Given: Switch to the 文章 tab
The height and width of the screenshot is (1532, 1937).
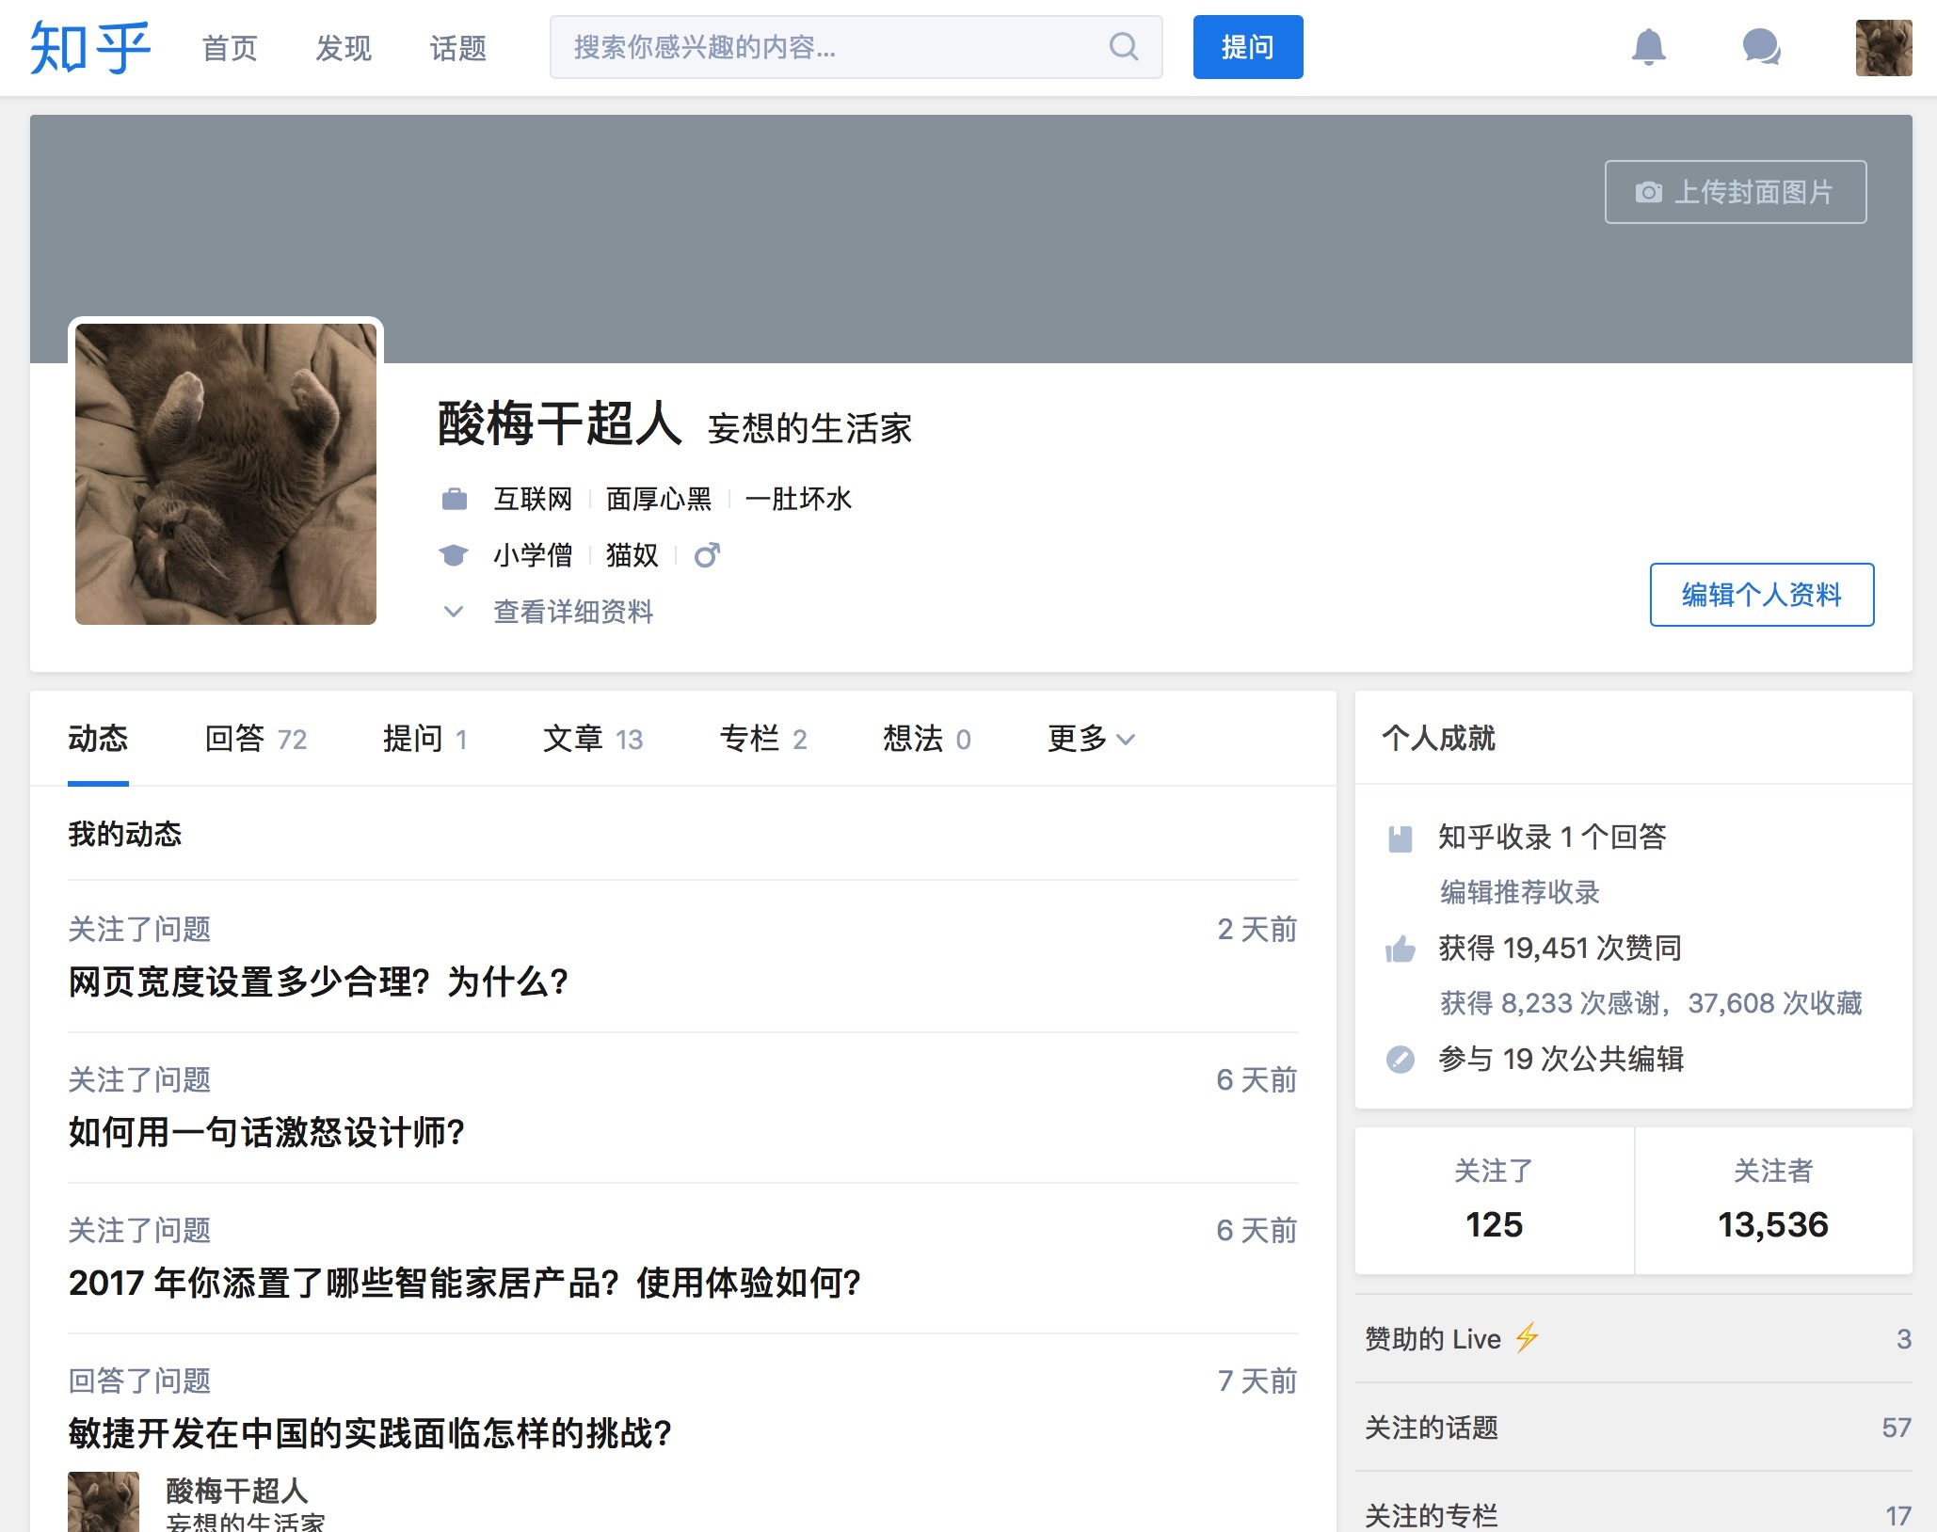Looking at the screenshot, I should pyautogui.click(x=592, y=739).
